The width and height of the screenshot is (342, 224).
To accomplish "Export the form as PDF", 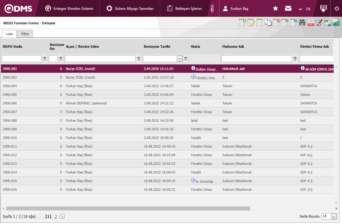I will (x=310, y=23).
